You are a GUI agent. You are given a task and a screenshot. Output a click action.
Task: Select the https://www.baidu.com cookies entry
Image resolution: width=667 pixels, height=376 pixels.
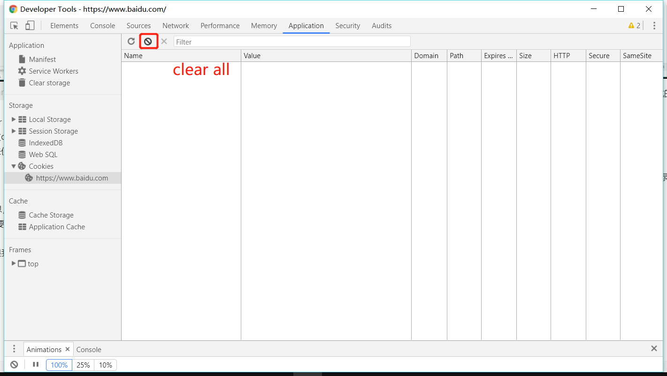tap(63, 178)
